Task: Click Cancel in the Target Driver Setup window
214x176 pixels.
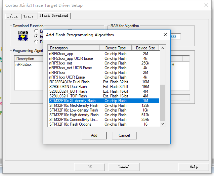Action: coord(124,167)
